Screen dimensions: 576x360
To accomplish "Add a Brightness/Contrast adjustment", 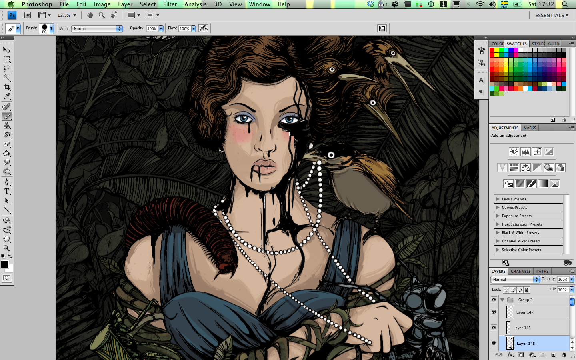I will 514,152.
